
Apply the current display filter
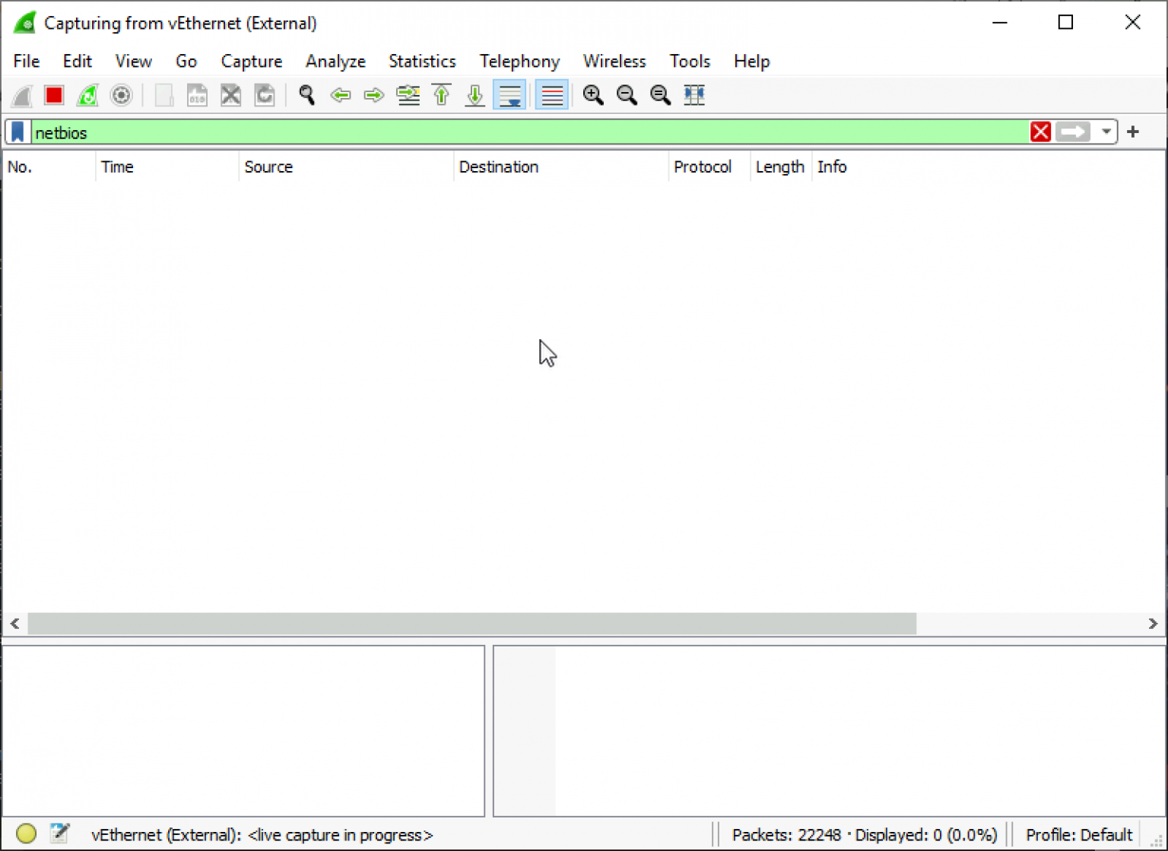point(1072,132)
